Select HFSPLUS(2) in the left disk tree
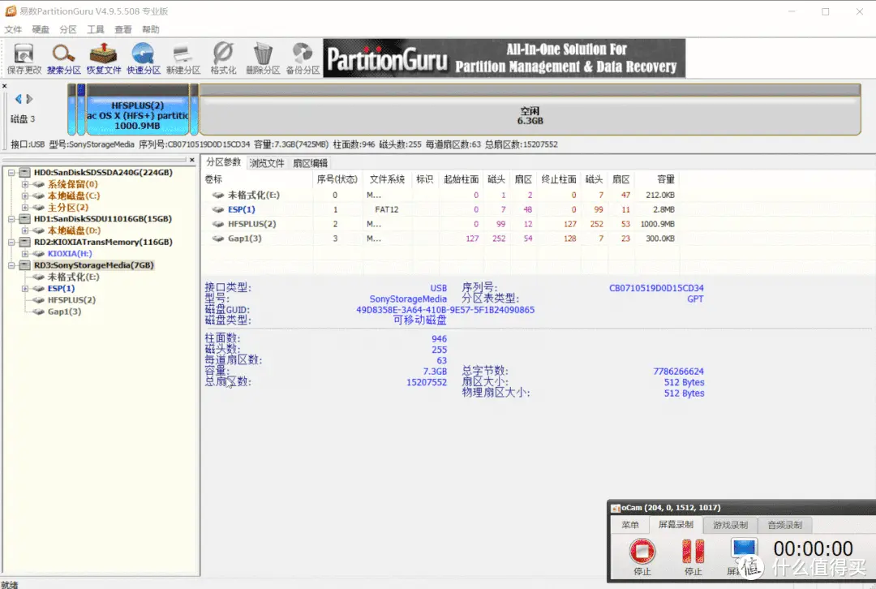Image resolution: width=876 pixels, height=589 pixels. (x=71, y=300)
